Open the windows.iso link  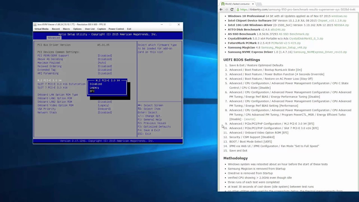coord(339,16)
